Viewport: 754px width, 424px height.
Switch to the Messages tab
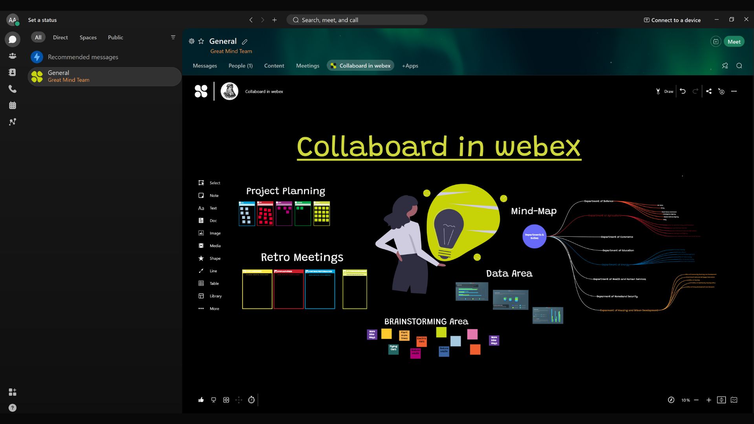point(205,65)
